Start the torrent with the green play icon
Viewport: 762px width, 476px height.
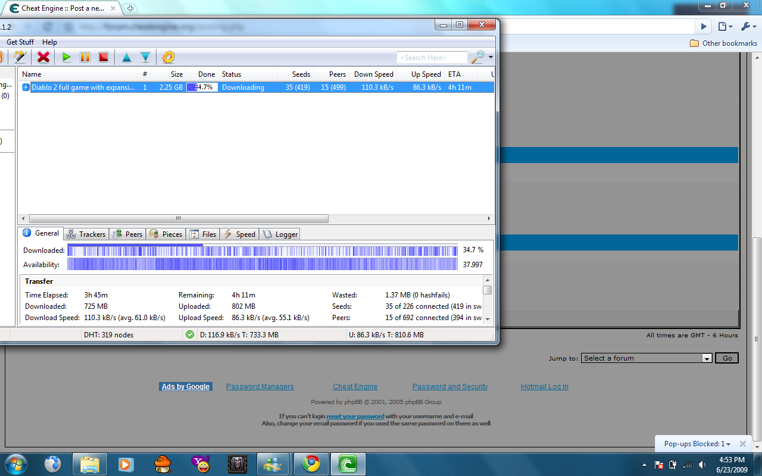point(67,57)
